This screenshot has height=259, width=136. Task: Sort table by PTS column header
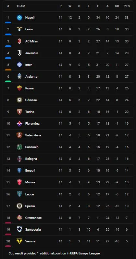127,6
